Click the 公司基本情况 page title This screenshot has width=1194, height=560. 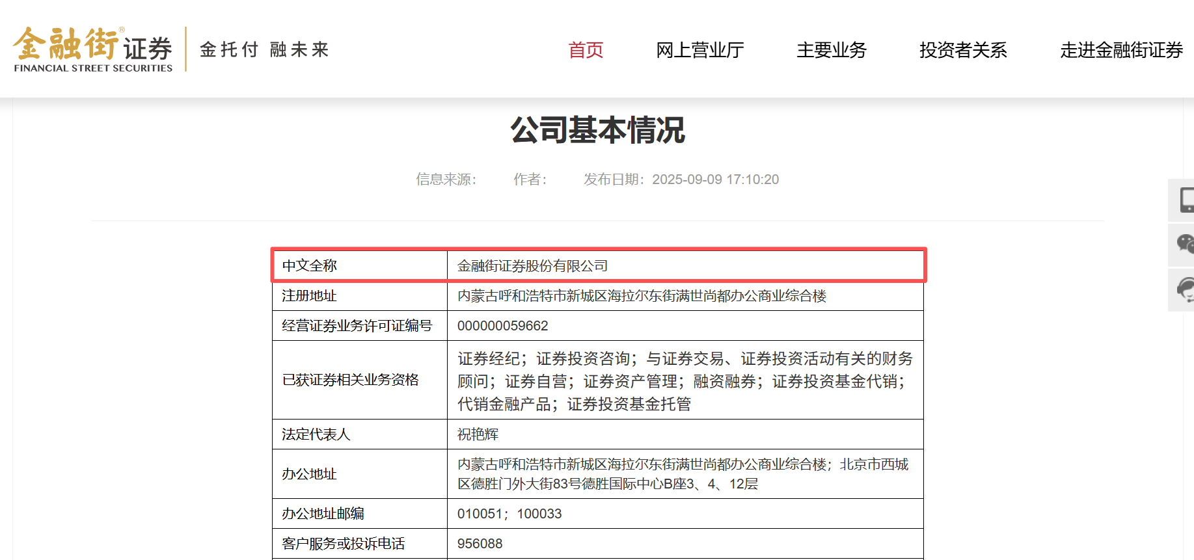[x=597, y=130]
